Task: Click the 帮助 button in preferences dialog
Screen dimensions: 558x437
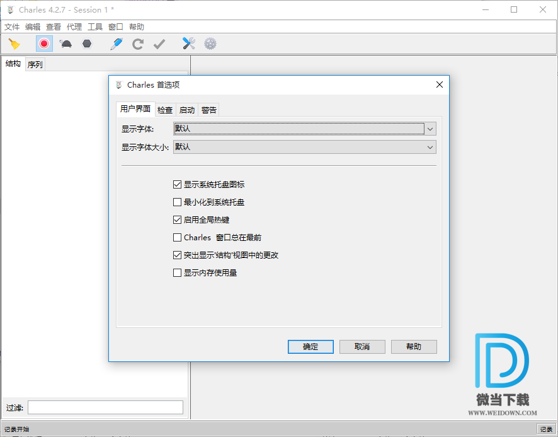Action: click(x=414, y=346)
